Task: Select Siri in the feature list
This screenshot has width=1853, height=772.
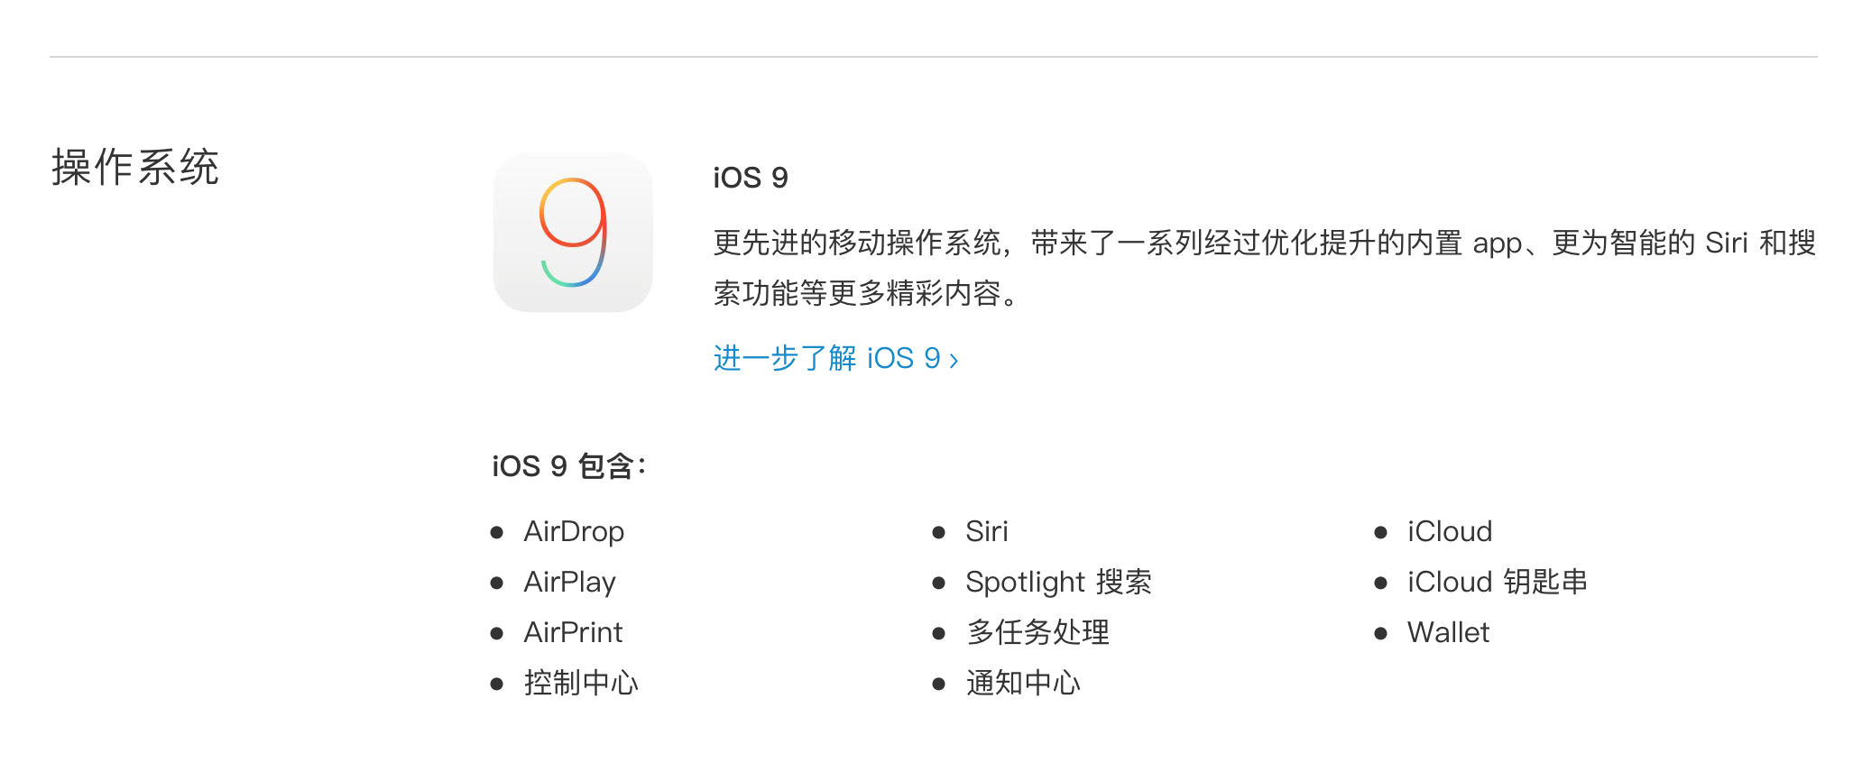Action: click(x=986, y=531)
